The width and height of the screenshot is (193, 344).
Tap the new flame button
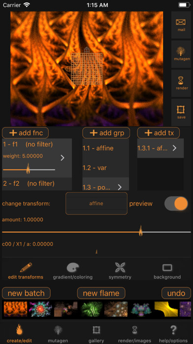tap(101, 293)
